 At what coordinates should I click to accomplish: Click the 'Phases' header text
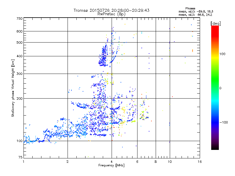click(x=190, y=9)
